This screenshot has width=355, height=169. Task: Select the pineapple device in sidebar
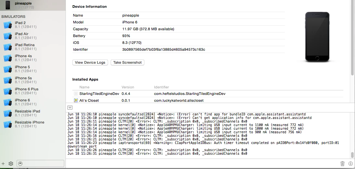click(x=33, y=5)
